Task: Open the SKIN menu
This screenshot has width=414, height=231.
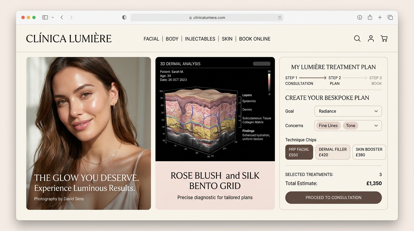Action: (x=227, y=39)
